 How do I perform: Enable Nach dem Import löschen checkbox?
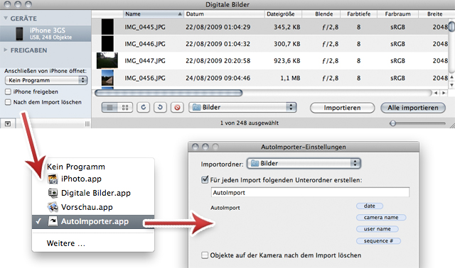(x=8, y=102)
